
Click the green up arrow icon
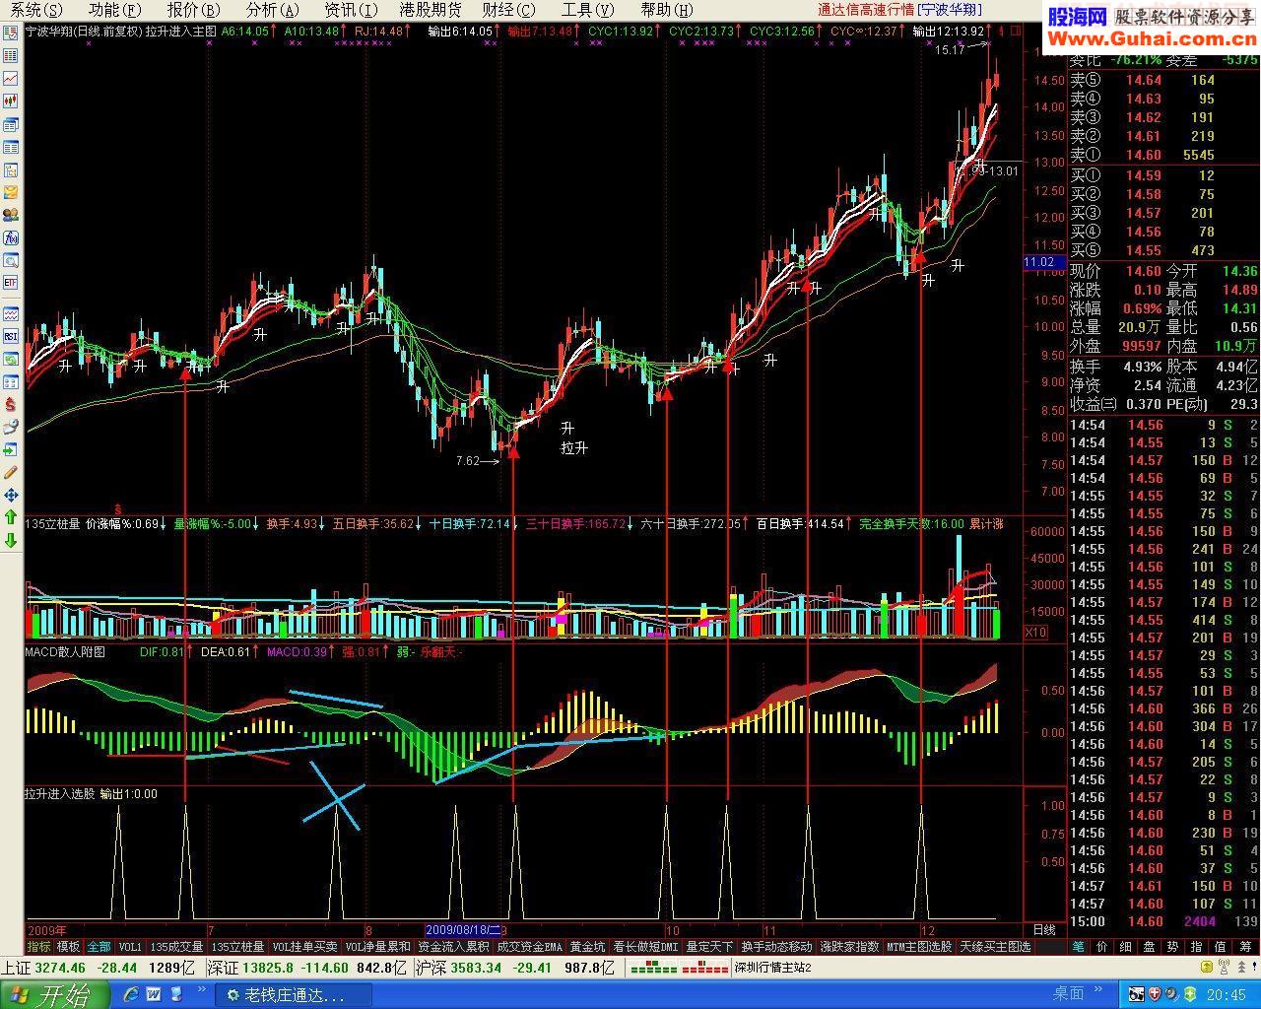point(11,517)
